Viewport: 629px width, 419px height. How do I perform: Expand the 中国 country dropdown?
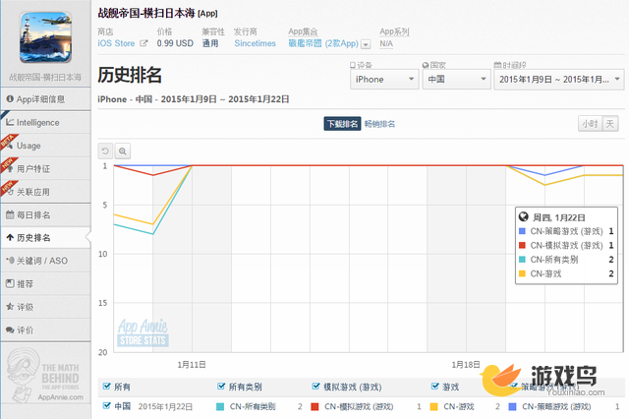[452, 79]
